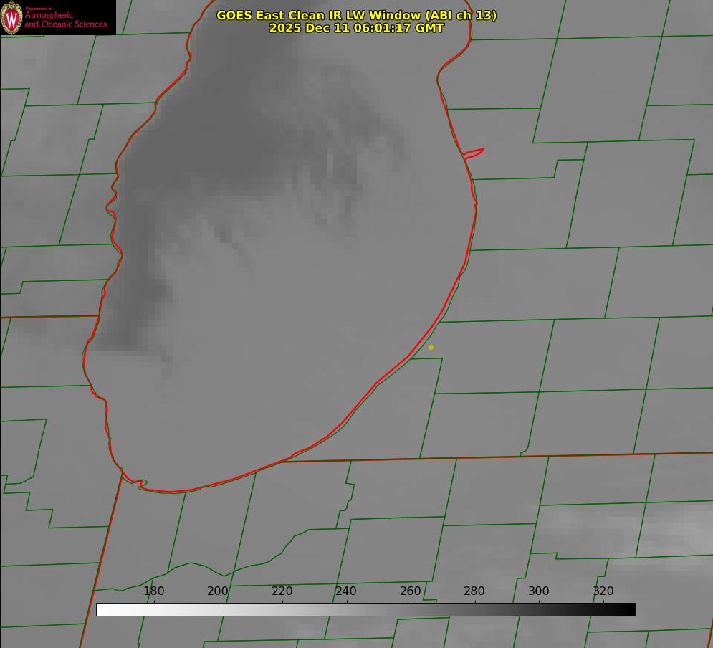
Task: Click "ABI ch 13" in the title
Action: click(461, 15)
